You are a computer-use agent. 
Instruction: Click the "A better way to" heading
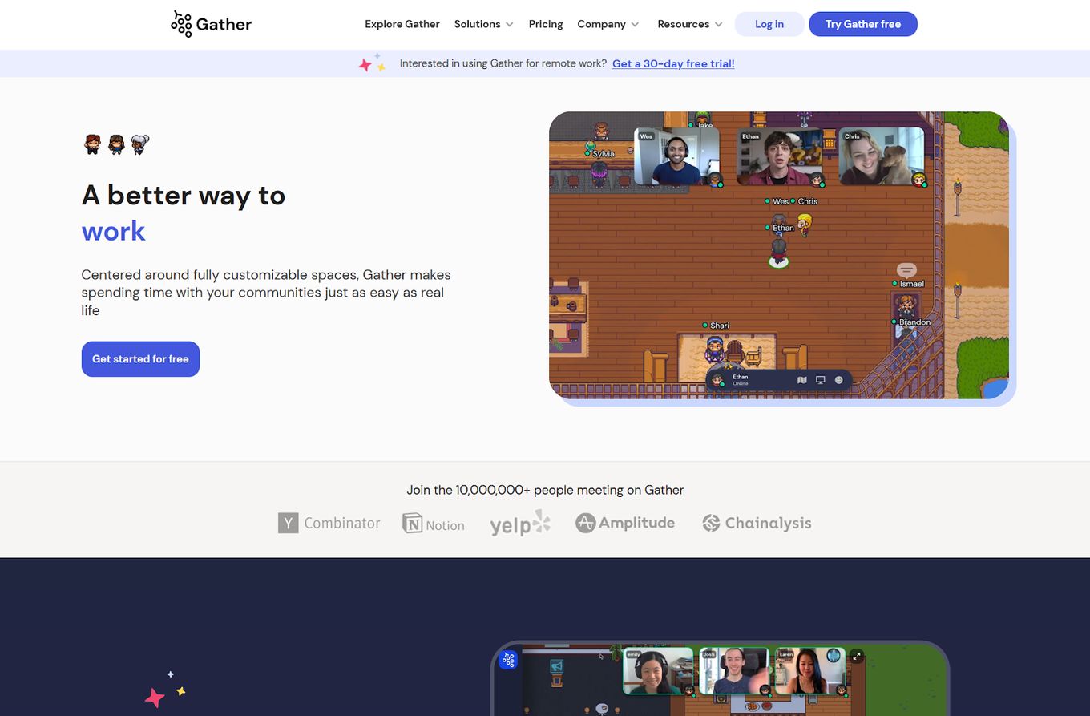coord(184,195)
